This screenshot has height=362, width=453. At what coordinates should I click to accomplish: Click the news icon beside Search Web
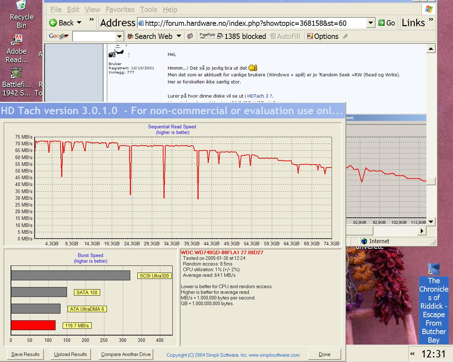coord(190,36)
